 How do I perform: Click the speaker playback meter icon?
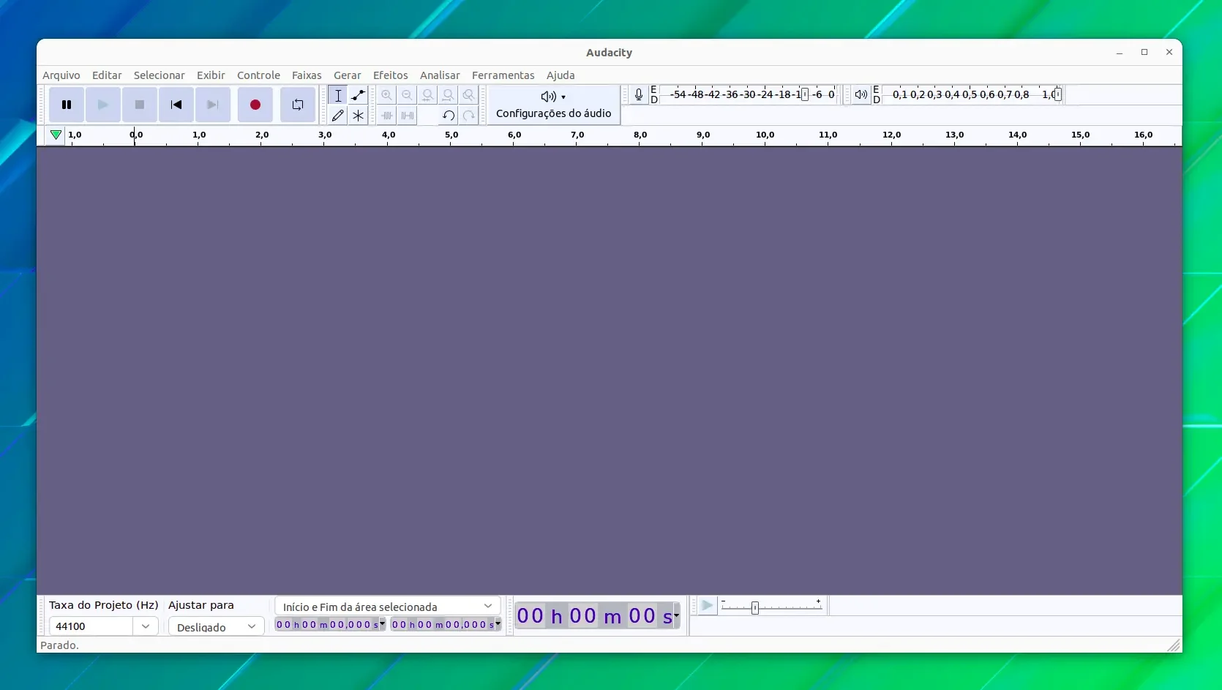click(x=861, y=95)
